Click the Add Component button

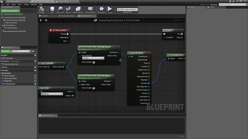10,11
